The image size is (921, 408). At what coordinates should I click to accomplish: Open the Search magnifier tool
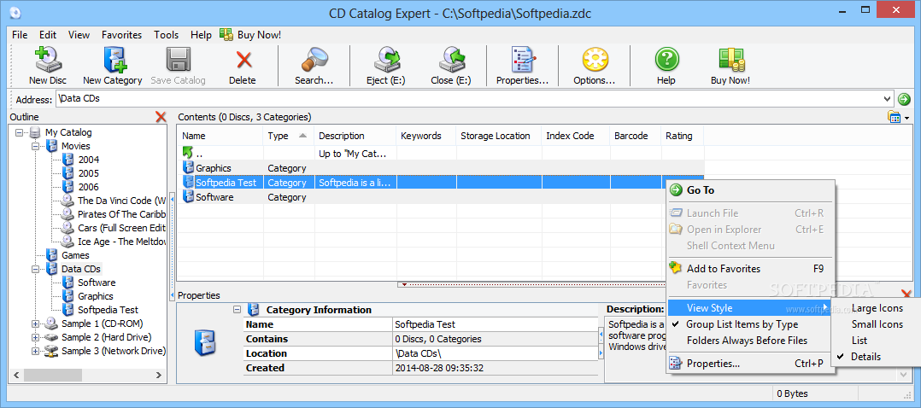(314, 59)
